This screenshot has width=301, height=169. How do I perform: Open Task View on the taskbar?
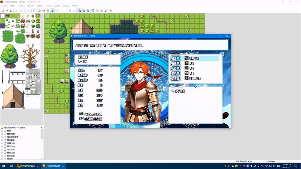pos(11,166)
